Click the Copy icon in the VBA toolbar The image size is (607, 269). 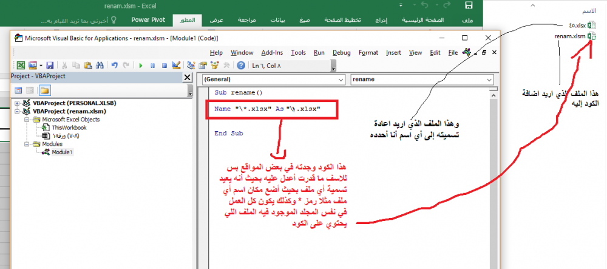(76, 66)
